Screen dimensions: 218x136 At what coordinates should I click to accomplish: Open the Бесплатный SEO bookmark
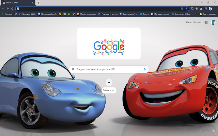tap(181, 14)
